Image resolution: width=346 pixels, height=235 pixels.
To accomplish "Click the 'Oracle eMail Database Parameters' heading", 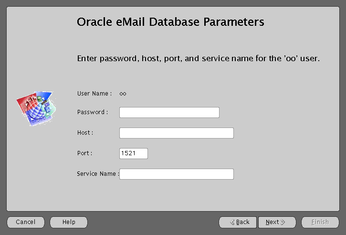I will [x=170, y=22].
